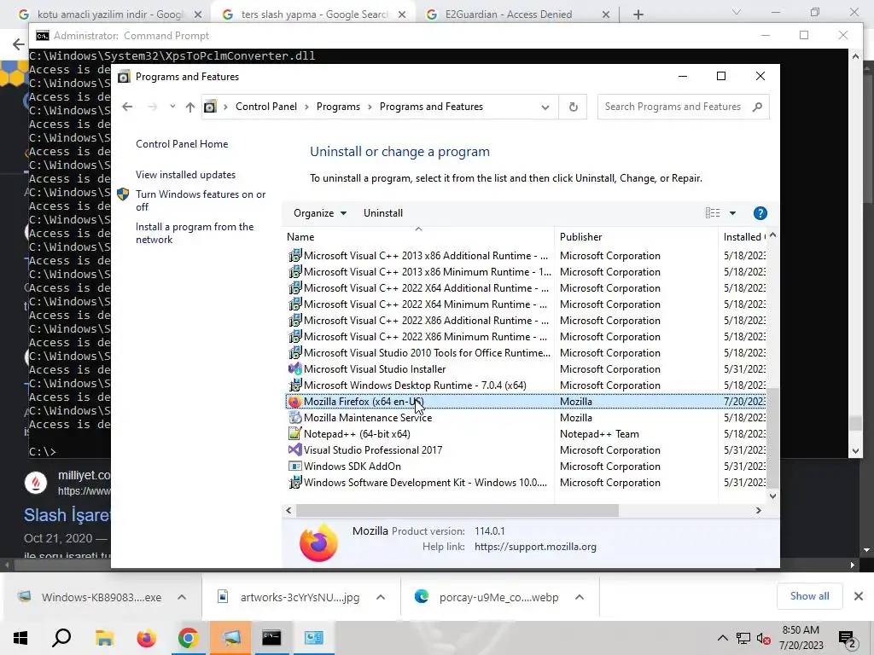Image resolution: width=874 pixels, height=655 pixels.
Task: Expand options for Windows-KB89083 exe download
Action: click(x=182, y=597)
